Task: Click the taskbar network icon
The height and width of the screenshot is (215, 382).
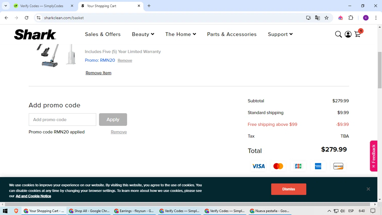Action: coord(336,211)
